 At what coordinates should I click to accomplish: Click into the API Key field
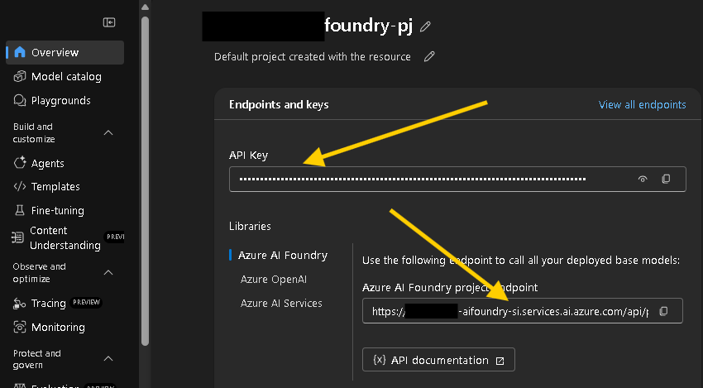[x=457, y=179]
